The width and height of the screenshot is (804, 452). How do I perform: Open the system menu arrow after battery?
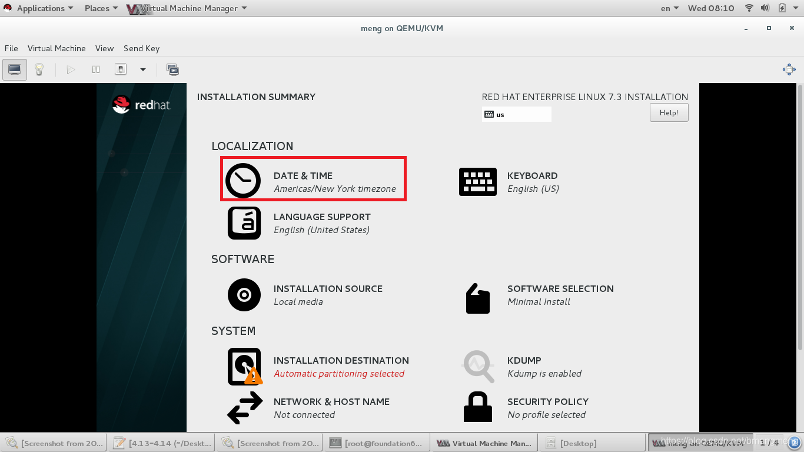(795, 8)
